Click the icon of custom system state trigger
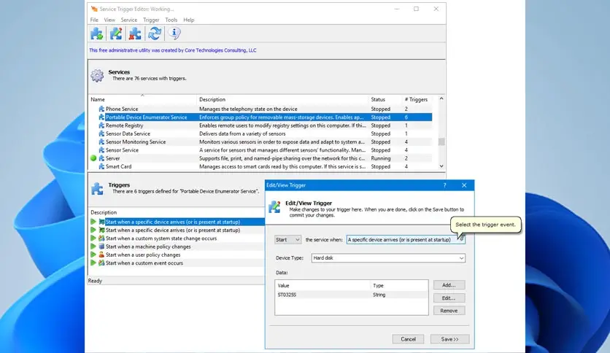This screenshot has height=353, width=610. click(x=101, y=238)
